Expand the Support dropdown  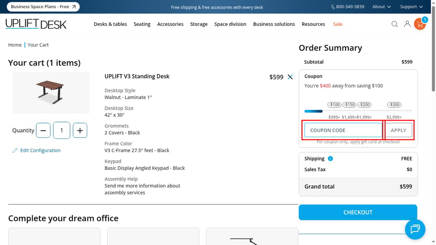coord(411,7)
